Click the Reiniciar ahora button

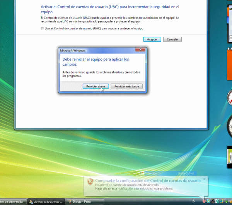[96, 86]
